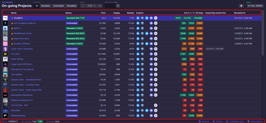Click the MaisonFaceless project thumbnail
The height and width of the screenshot is (123, 266).
(5, 115)
